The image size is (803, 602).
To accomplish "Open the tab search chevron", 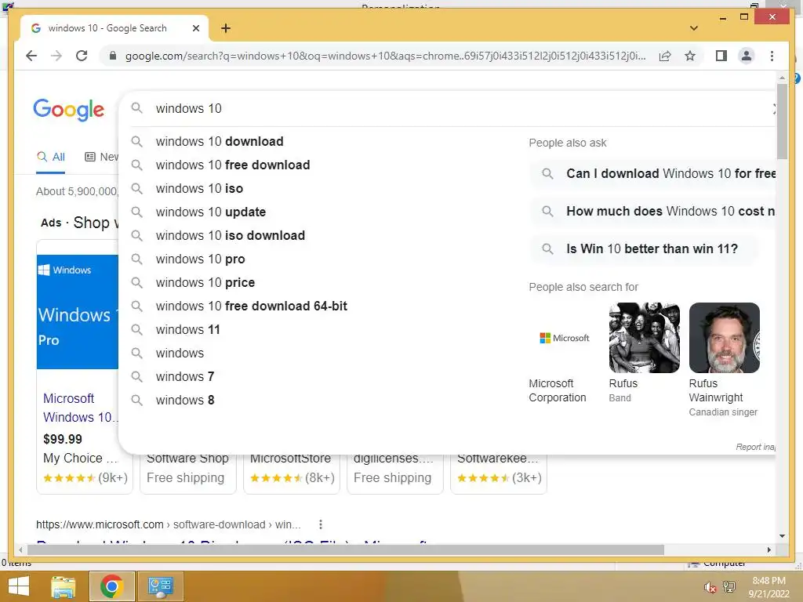I will [694, 28].
